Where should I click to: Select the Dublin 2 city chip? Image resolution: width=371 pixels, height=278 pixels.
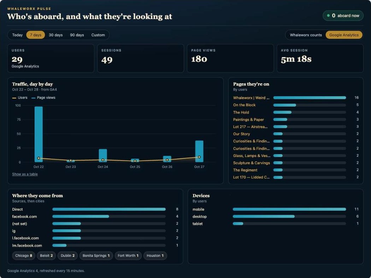[68, 255]
